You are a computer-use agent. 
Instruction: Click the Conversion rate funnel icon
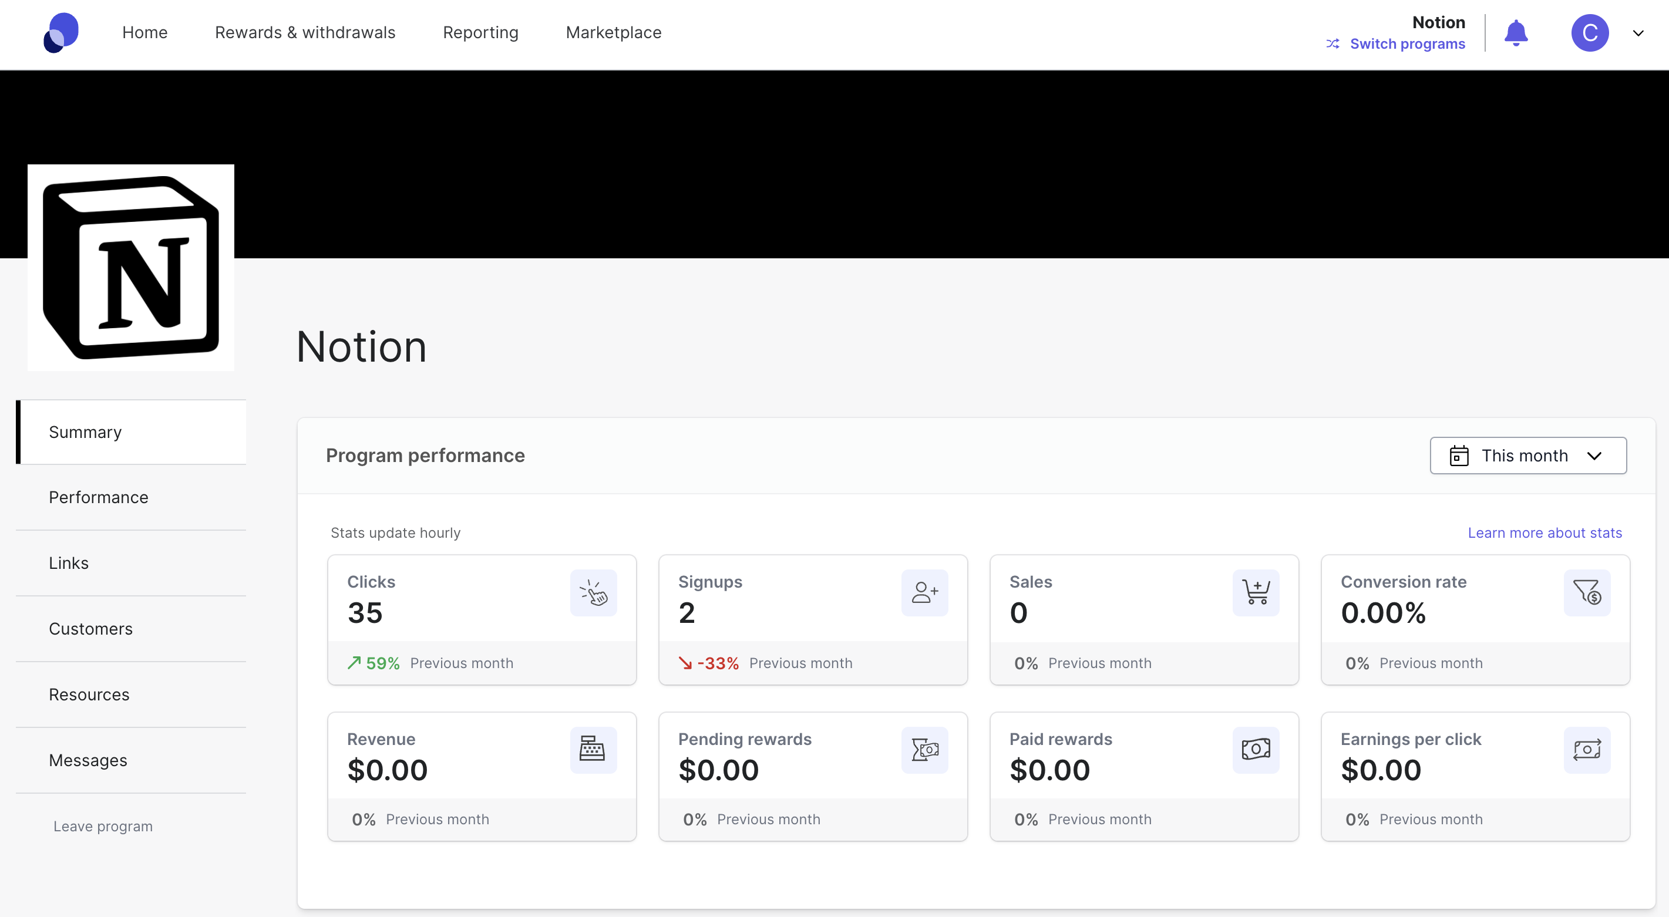click(1587, 592)
